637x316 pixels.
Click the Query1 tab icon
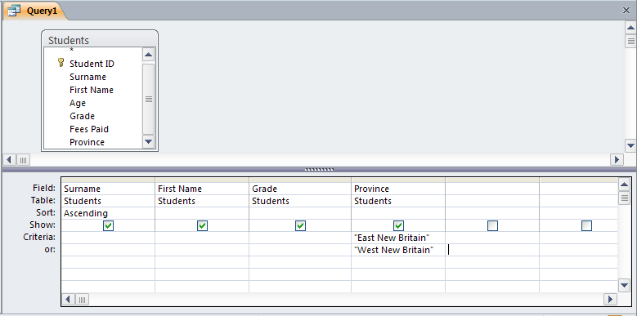tap(14, 11)
